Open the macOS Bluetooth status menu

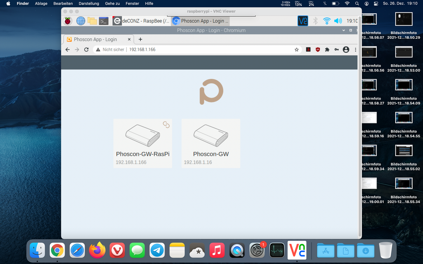click(325, 4)
